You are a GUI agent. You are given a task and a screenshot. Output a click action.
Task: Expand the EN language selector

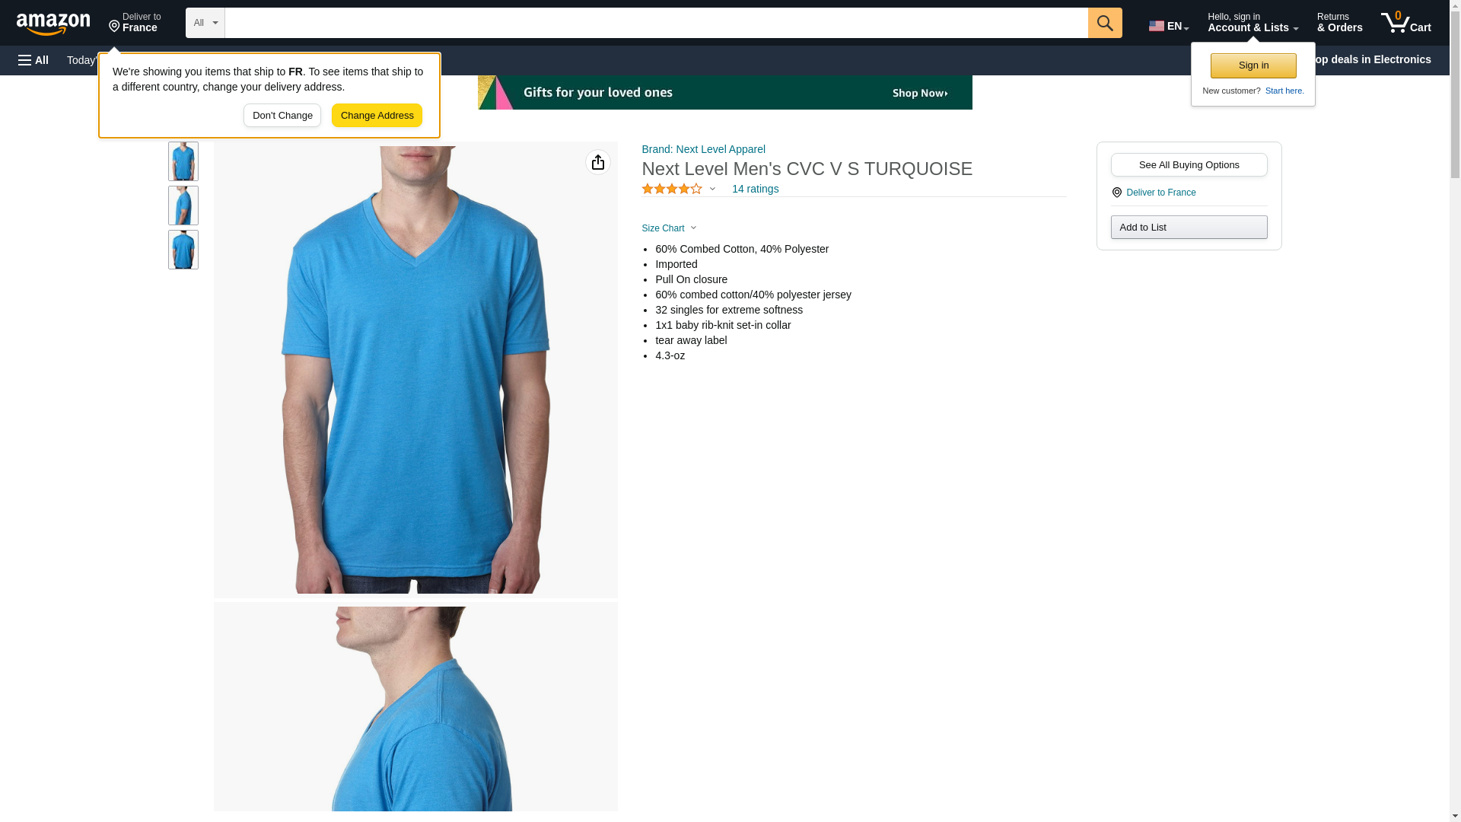tap(1168, 26)
